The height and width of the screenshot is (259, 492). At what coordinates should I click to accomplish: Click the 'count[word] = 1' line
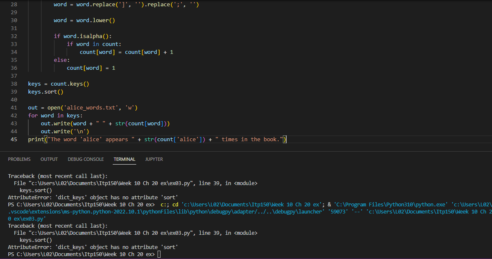pos(91,68)
